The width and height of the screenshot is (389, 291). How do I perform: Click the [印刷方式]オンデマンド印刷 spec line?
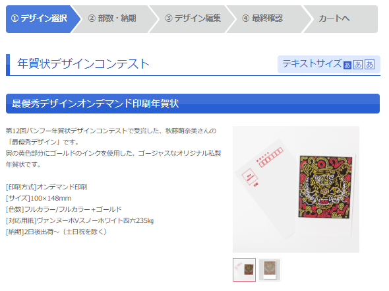point(46,187)
